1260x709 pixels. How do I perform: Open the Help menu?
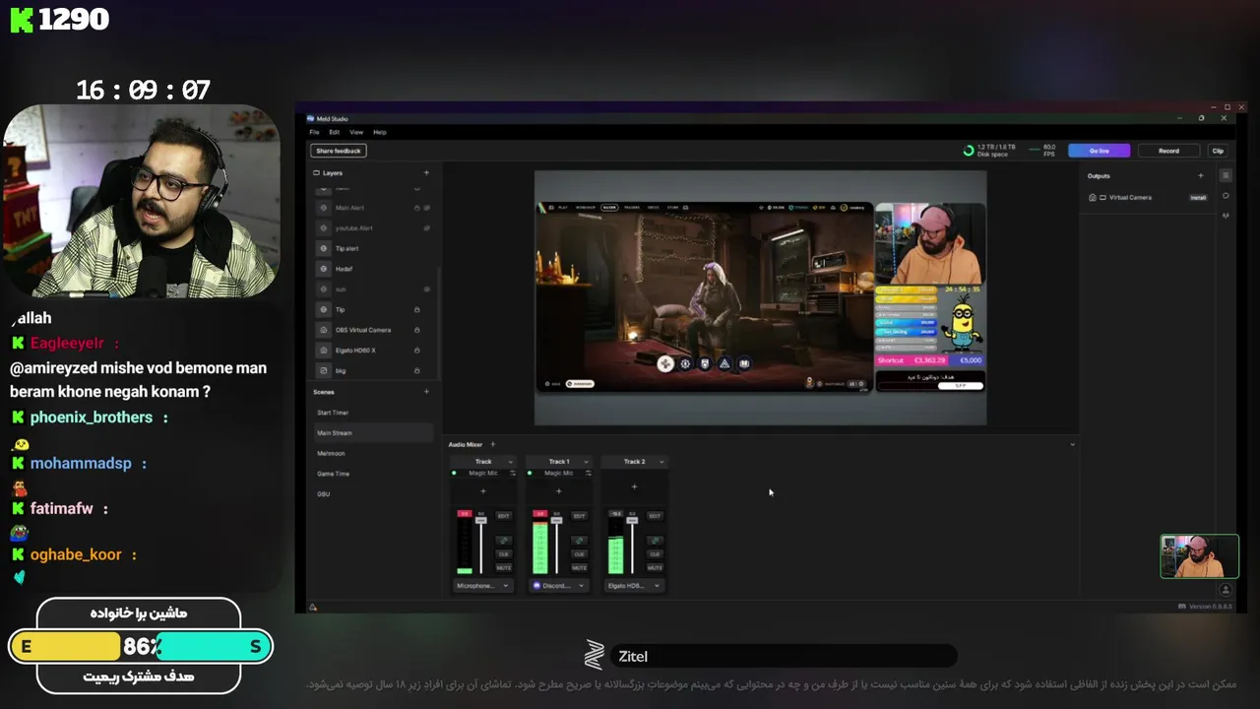click(380, 132)
